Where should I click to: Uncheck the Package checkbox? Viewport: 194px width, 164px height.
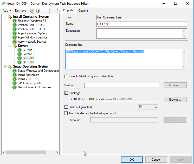click(66, 93)
